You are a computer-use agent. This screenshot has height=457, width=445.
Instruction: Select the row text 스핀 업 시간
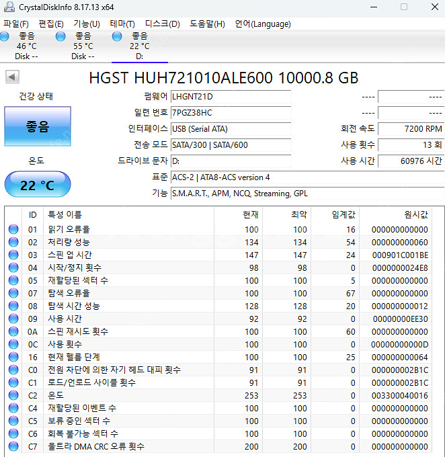pos(70,255)
